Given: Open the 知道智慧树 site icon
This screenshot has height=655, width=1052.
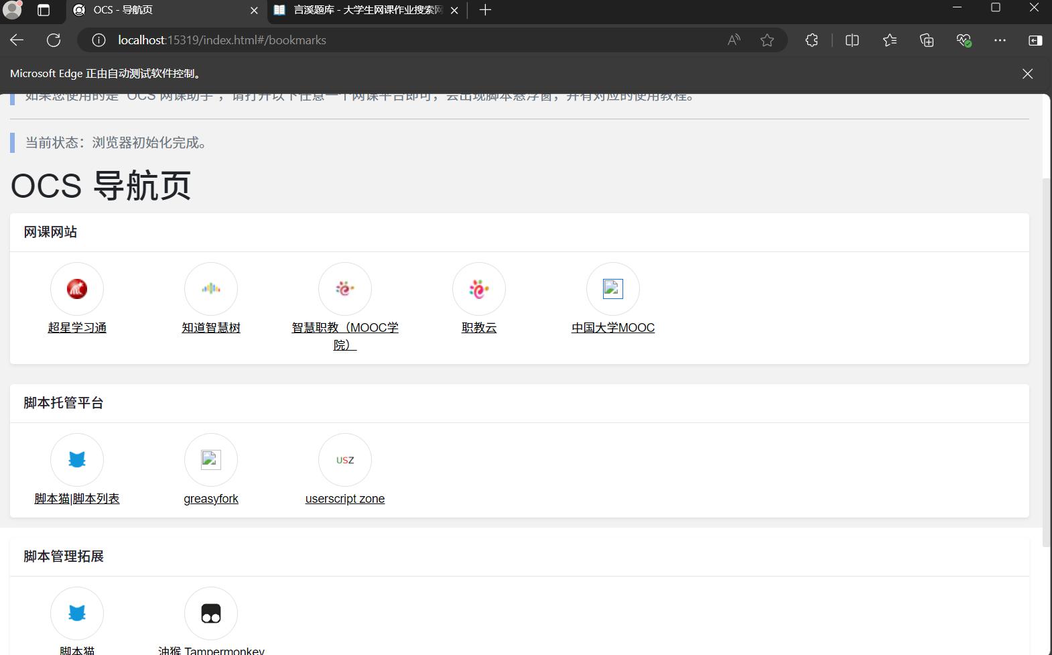Looking at the screenshot, I should click(211, 289).
